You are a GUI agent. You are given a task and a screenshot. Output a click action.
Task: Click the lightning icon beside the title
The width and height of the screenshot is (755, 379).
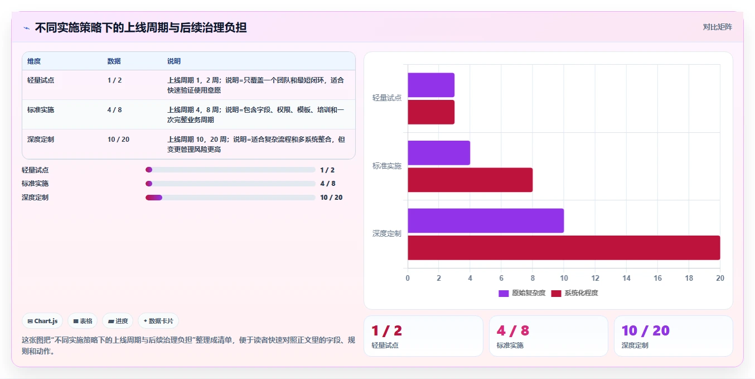pyautogui.click(x=26, y=27)
